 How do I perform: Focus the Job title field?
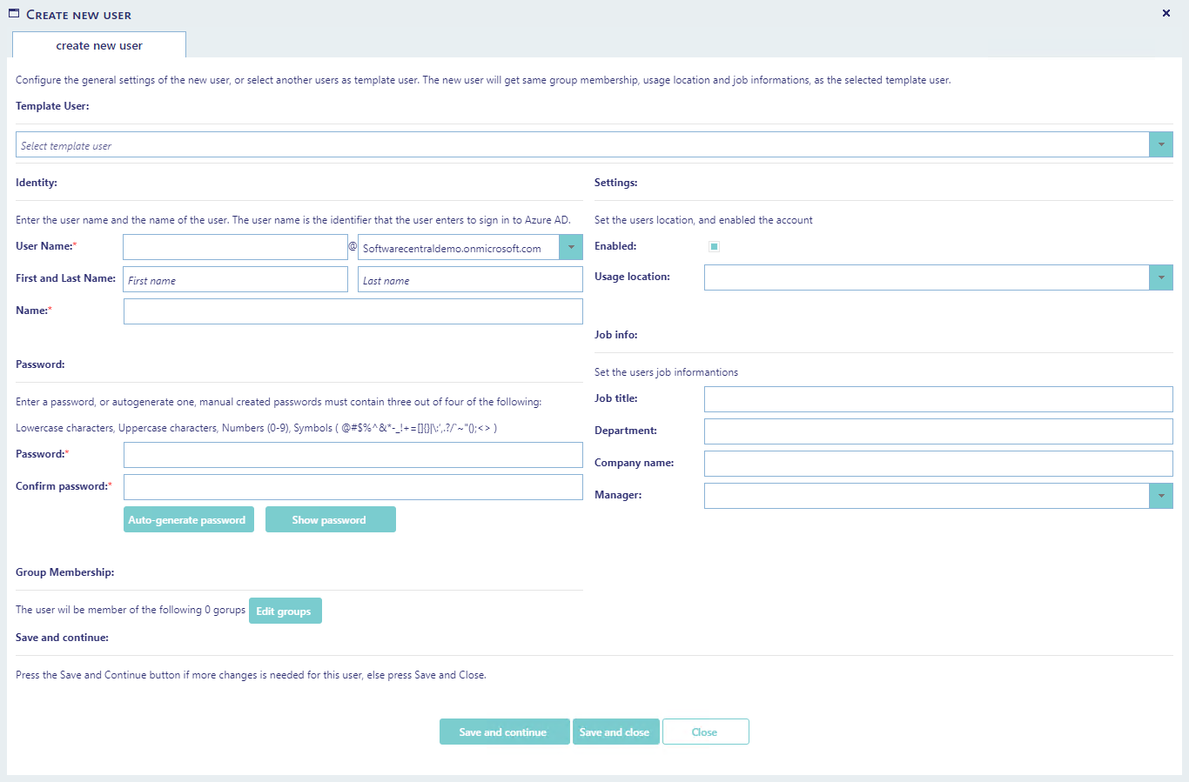click(x=938, y=399)
